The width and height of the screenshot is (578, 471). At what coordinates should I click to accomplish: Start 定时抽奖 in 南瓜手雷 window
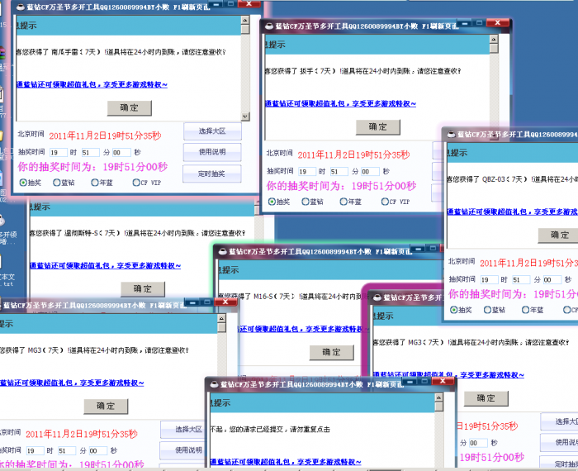(212, 174)
